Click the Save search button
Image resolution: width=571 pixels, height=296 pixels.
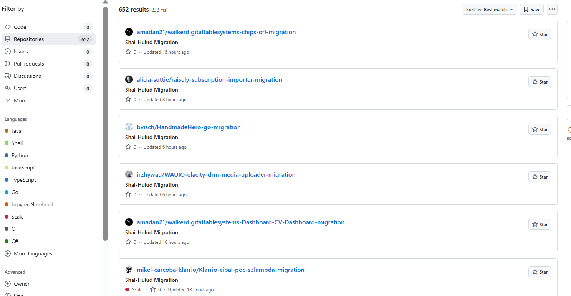click(531, 9)
